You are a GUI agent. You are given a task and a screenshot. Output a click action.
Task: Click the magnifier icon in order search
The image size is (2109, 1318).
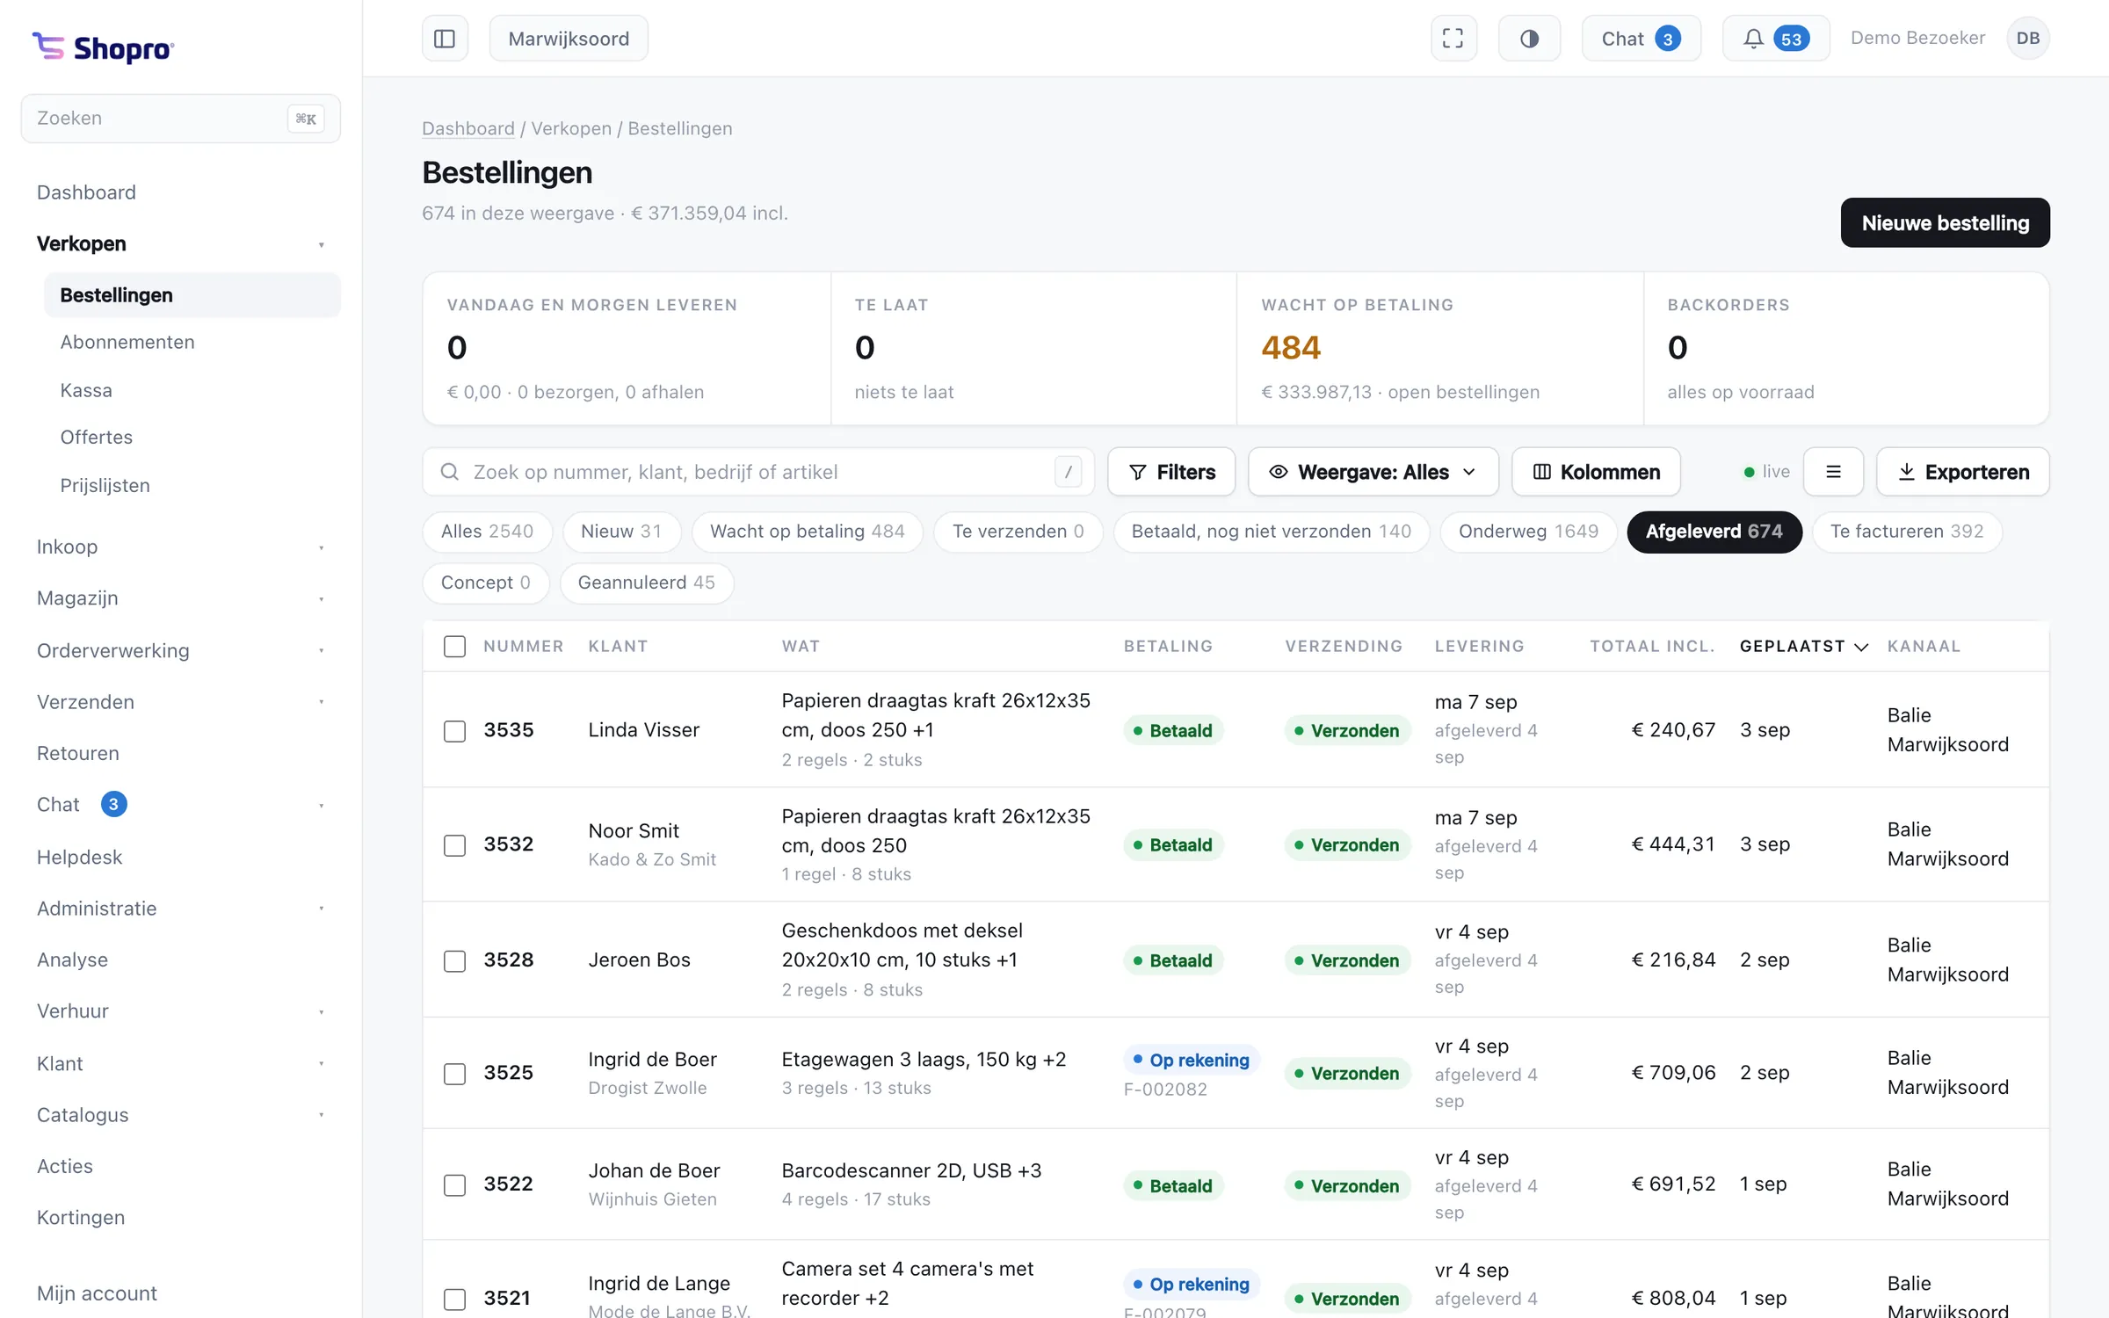(450, 472)
